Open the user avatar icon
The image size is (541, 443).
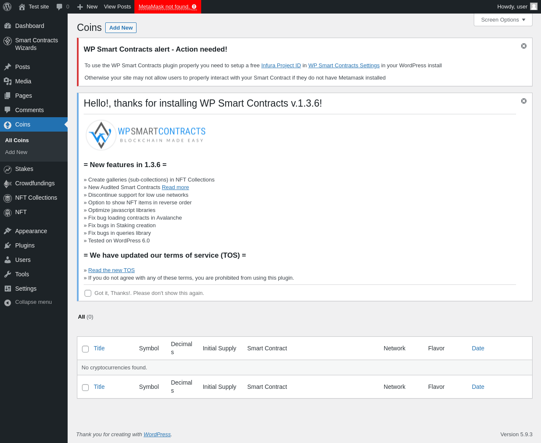click(x=534, y=6)
